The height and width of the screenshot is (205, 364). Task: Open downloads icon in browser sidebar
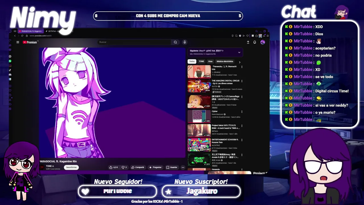(x=10, y=100)
